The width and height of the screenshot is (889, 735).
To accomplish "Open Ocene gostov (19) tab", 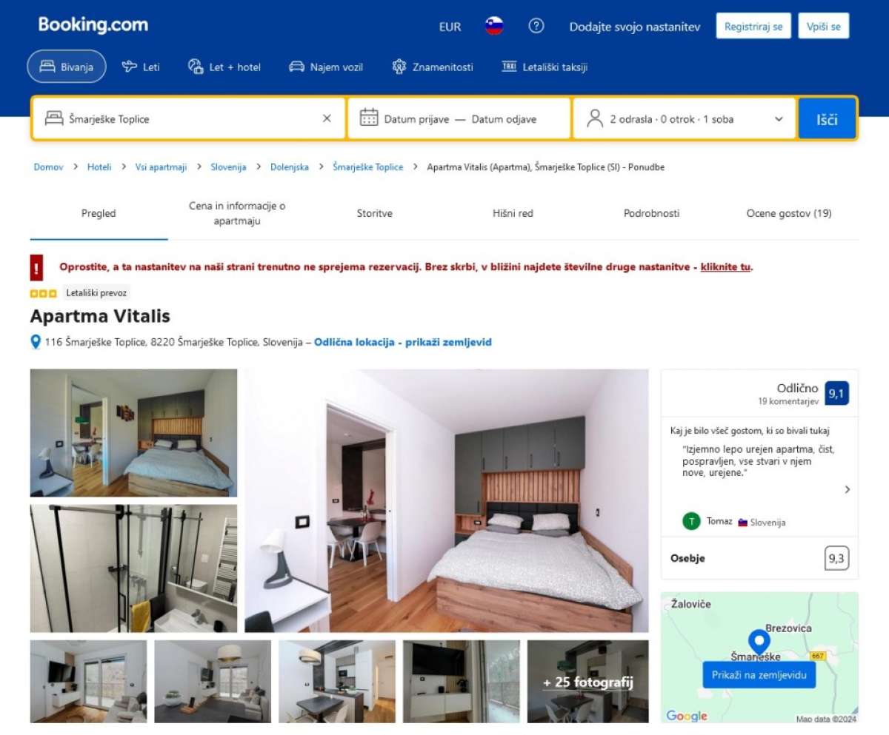I will click(x=789, y=213).
